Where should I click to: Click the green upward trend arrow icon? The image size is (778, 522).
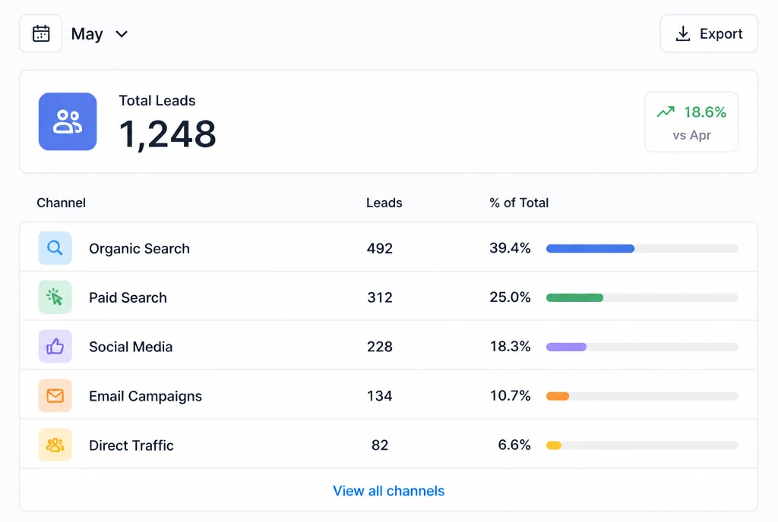(x=666, y=112)
